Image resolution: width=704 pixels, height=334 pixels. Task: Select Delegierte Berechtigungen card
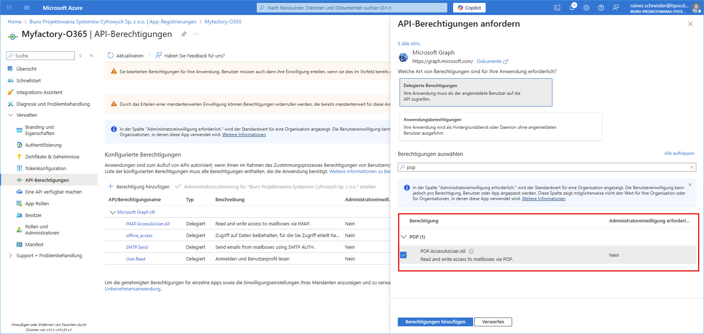476,92
